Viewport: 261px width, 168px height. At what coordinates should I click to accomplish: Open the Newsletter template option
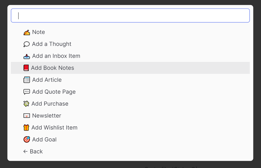coord(130,116)
